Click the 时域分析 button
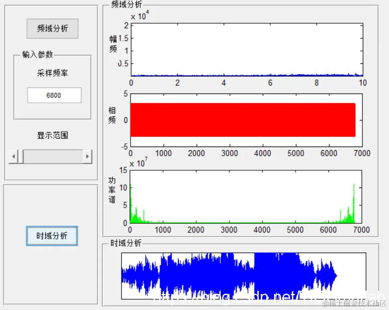Viewport: 389px width, 310px height. click(52, 236)
